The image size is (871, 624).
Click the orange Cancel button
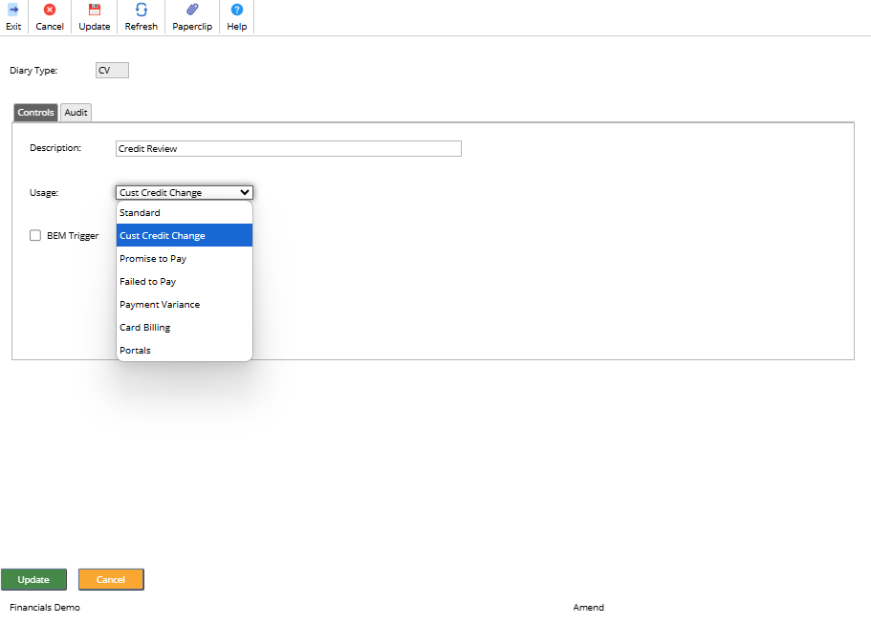pos(111,580)
